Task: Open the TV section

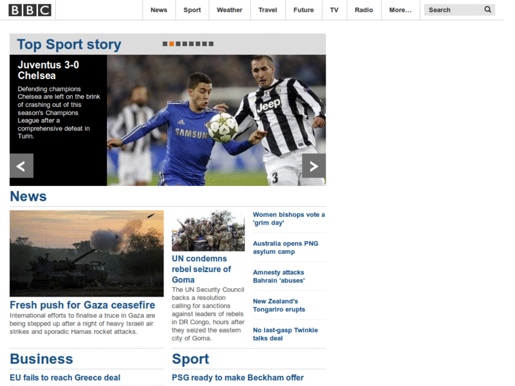Action: 334,10
